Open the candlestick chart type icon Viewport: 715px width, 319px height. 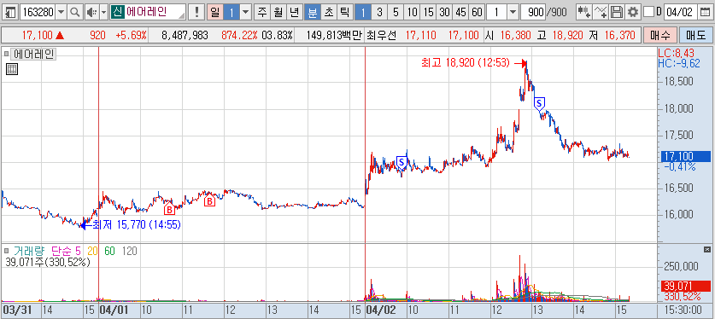coord(583,12)
